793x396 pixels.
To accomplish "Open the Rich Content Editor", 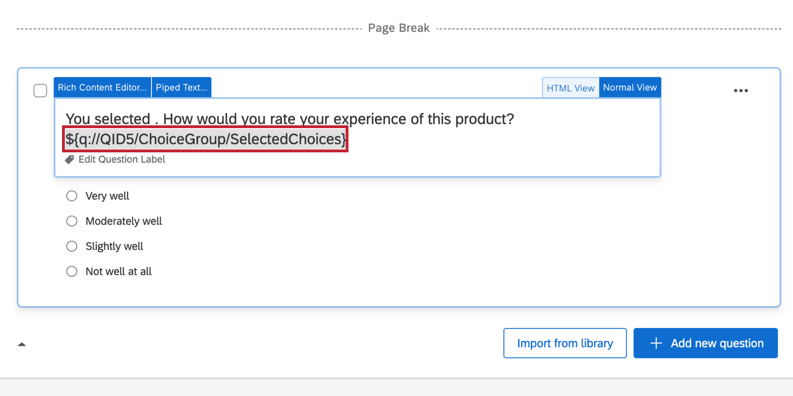I will click(x=102, y=88).
